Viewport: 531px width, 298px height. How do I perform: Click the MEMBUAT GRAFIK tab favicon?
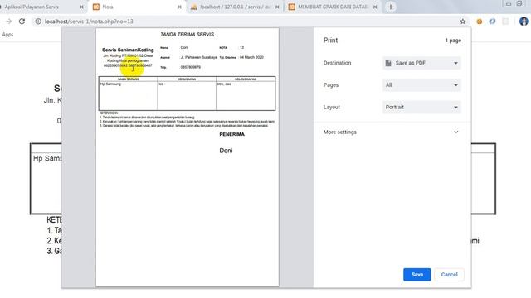291,7
